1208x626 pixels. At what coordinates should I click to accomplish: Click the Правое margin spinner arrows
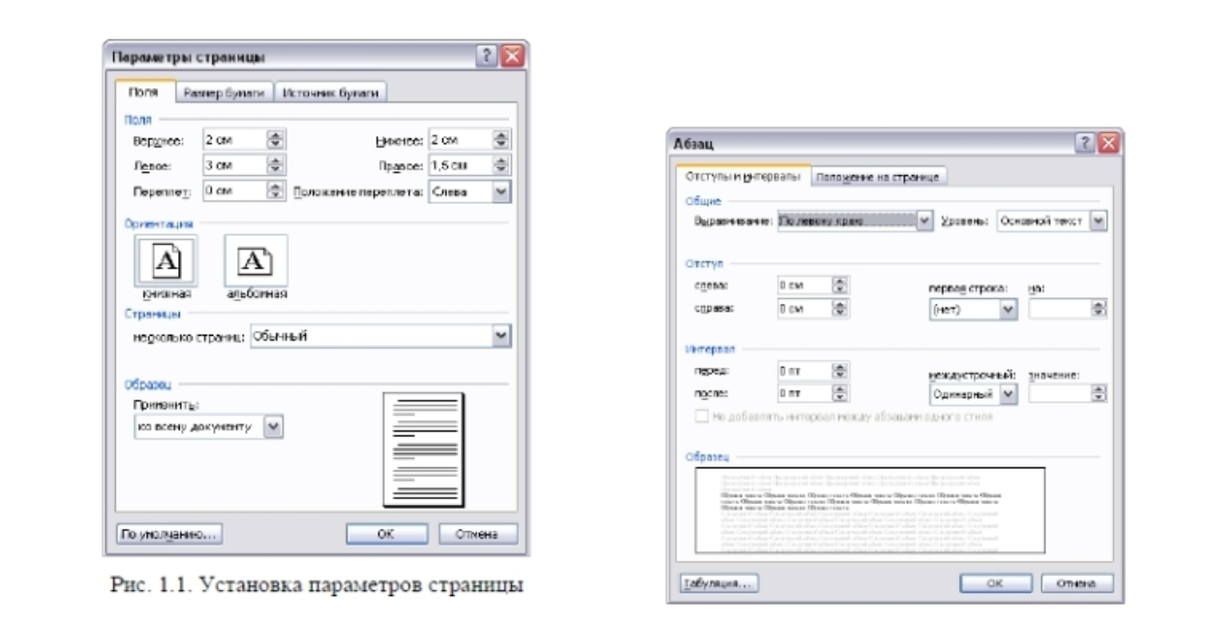(x=500, y=165)
